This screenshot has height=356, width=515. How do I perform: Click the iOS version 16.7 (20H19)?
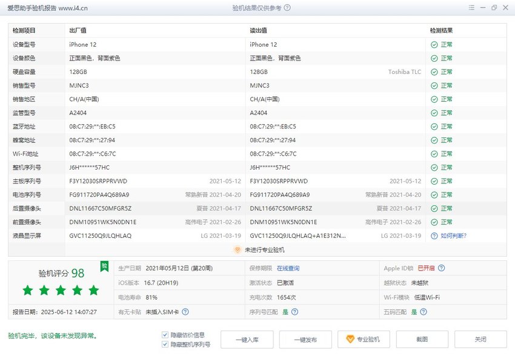(161, 283)
